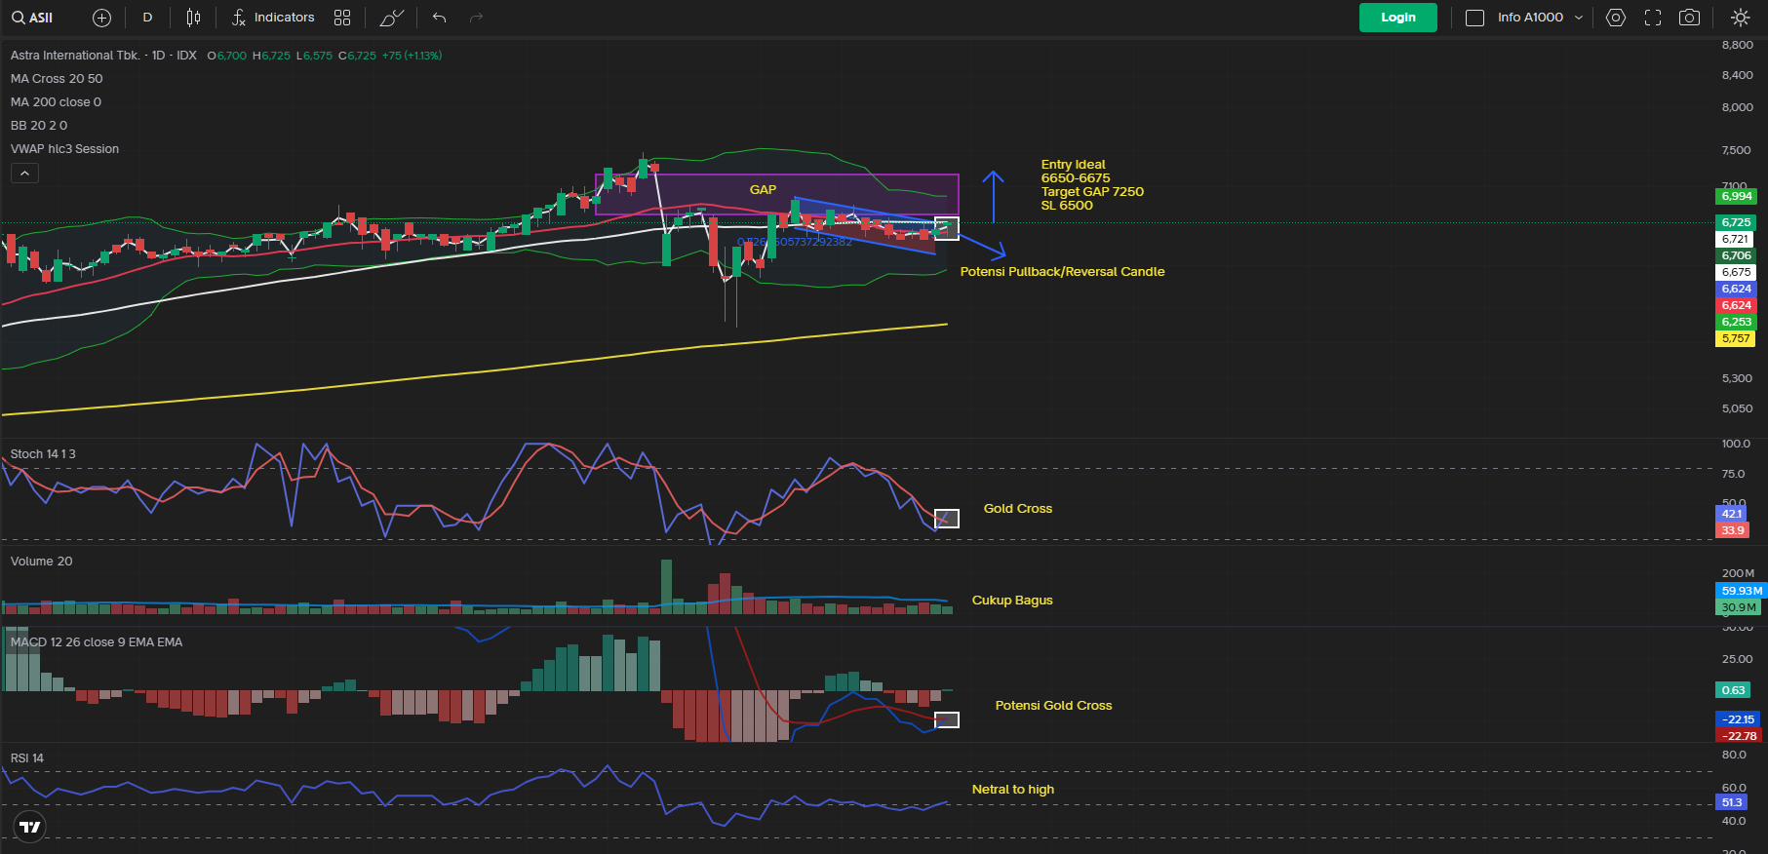The height and width of the screenshot is (854, 1768).
Task: Redo the chart action
Action: [476, 18]
